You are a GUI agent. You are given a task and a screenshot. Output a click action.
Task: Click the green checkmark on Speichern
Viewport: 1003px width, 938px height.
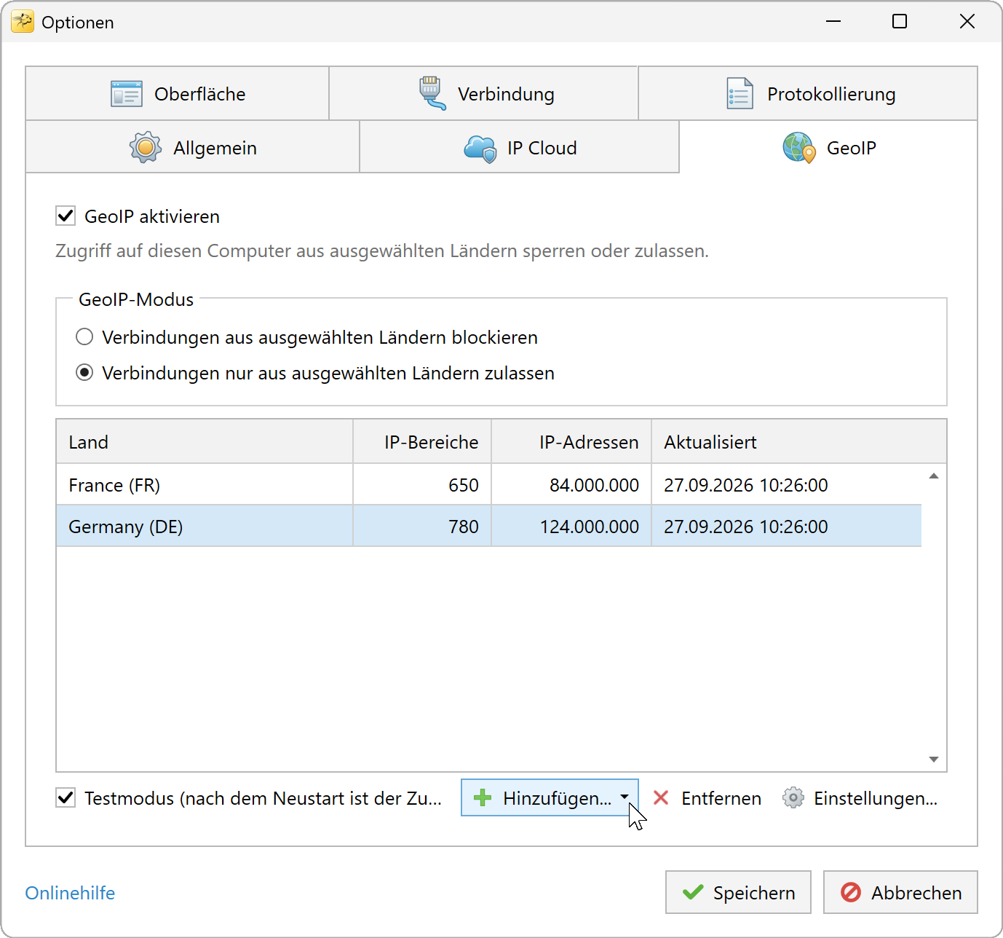tap(693, 892)
